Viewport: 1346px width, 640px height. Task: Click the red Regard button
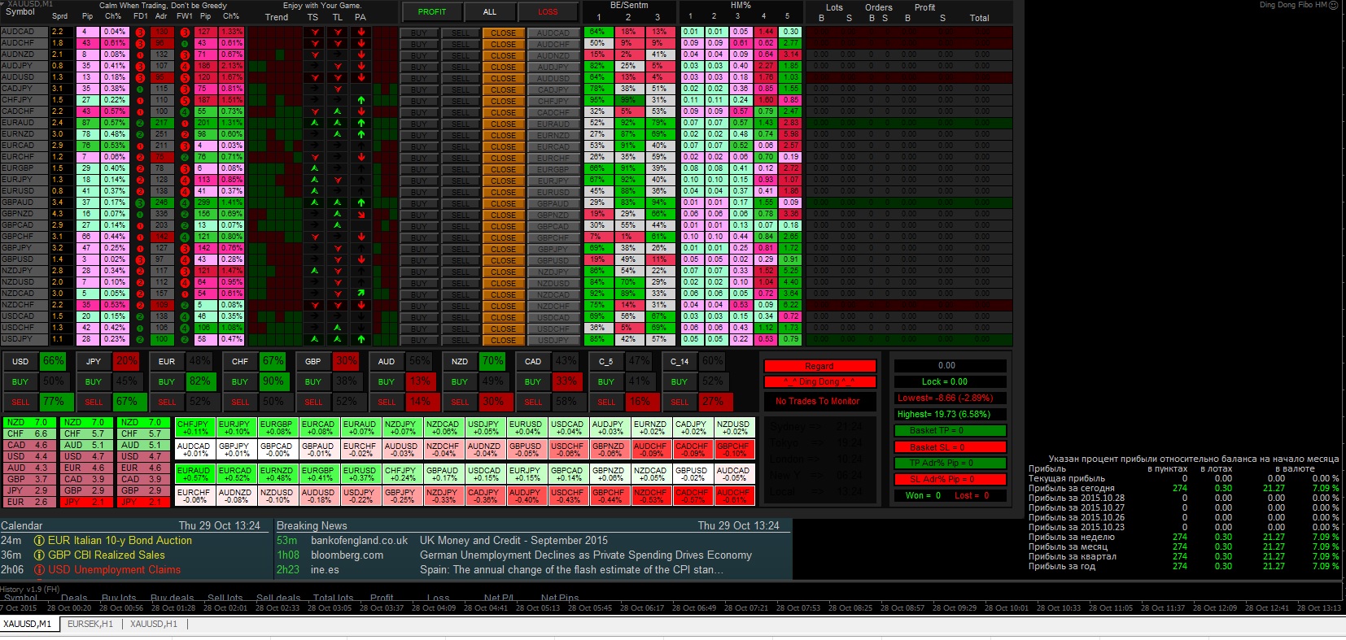[x=819, y=366]
